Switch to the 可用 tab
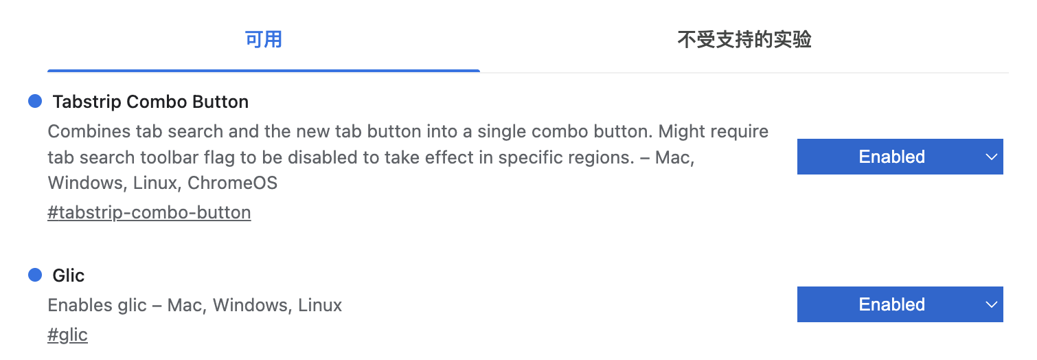Viewport: 1037px width, 360px height. (x=264, y=39)
